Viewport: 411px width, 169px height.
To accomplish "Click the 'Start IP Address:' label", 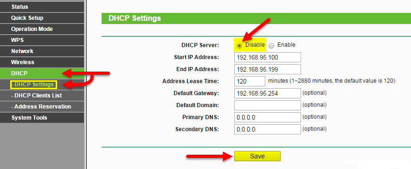I will pyautogui.click(x=196, y=57).
